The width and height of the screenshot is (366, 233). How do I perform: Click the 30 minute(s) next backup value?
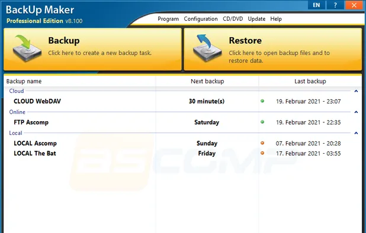tap(207, 101)
